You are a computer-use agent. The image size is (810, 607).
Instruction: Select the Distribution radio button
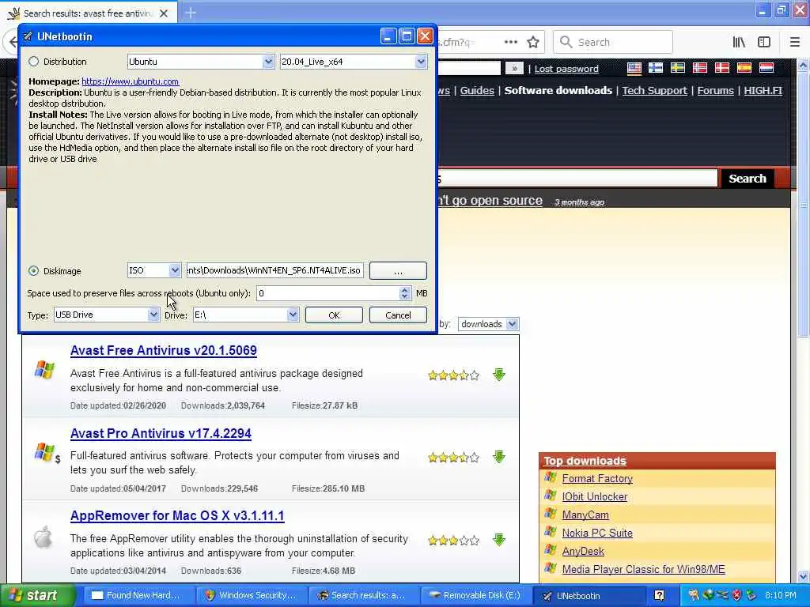tap(33, 62)
